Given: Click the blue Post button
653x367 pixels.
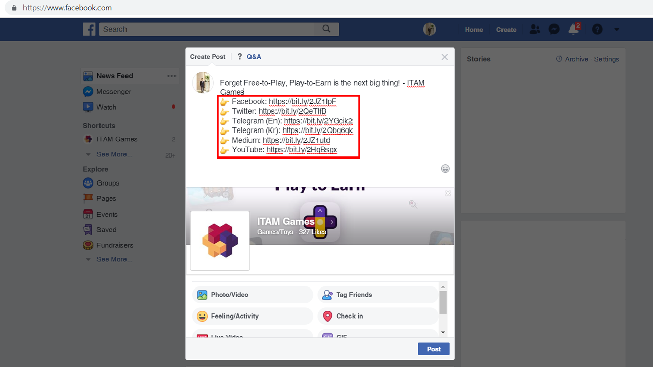Looking at the screenshot, I should point(434,349).
